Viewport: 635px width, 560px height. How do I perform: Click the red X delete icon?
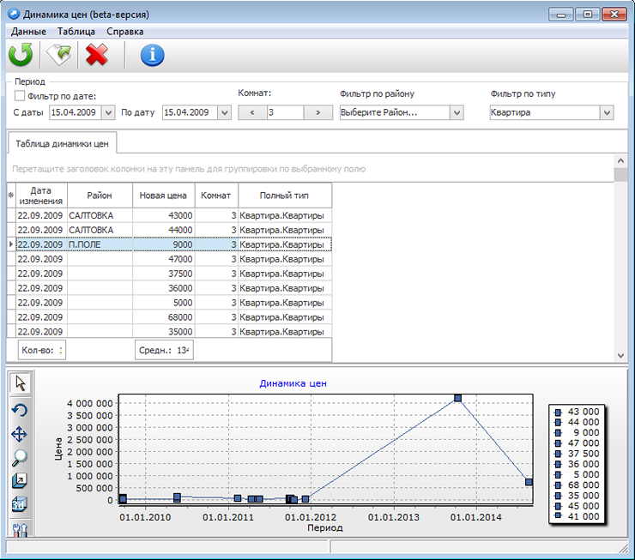click(97, 55)
